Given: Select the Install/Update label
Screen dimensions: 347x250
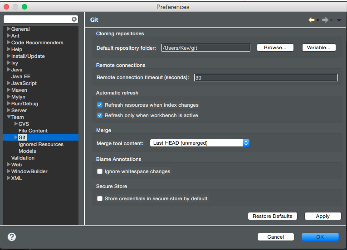Looking at the screenshot, I should 28,56.
